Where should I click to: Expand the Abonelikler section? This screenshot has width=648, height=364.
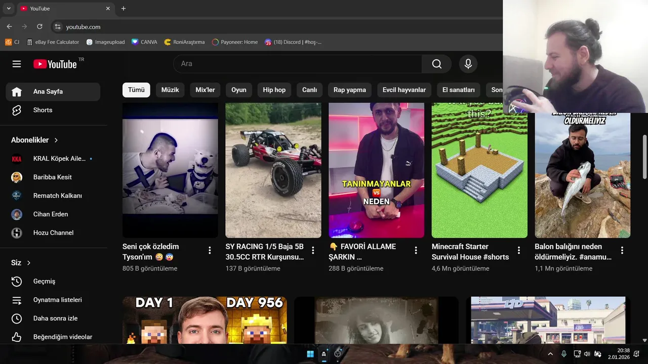point(34,140)
